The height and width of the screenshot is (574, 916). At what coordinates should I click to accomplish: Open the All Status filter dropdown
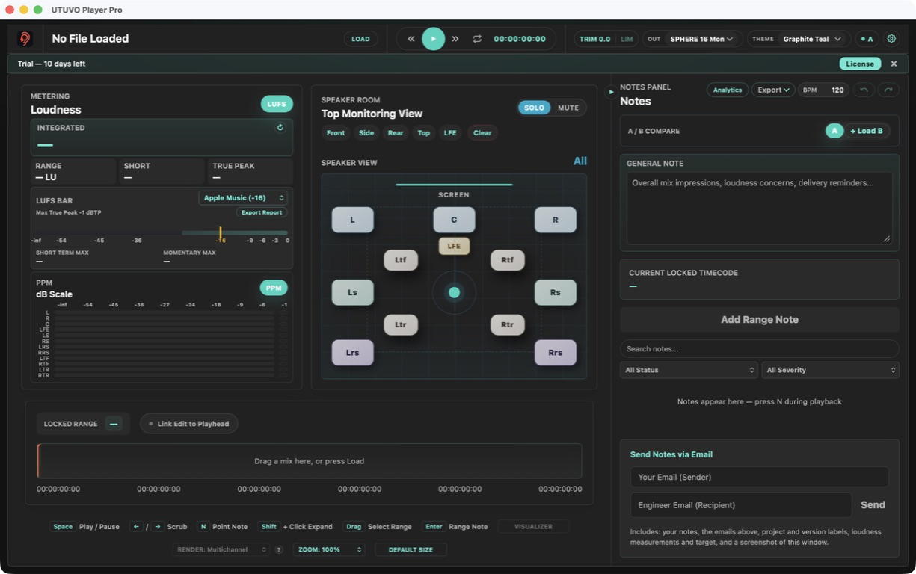689,370
